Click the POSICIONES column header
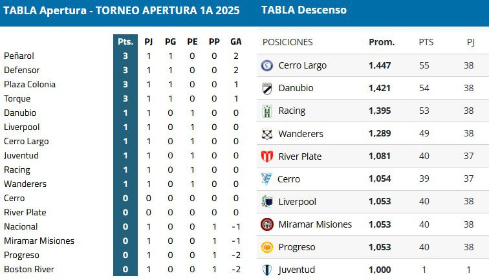Screen dimensions: 489x280 287,42
